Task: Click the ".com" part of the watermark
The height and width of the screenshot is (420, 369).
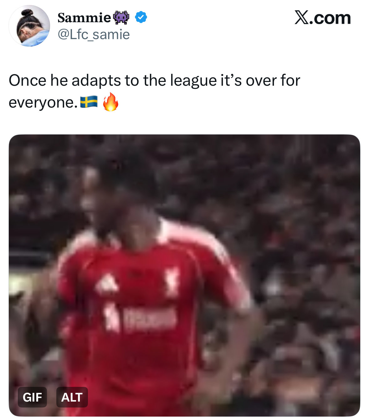Action: [331, 18]
